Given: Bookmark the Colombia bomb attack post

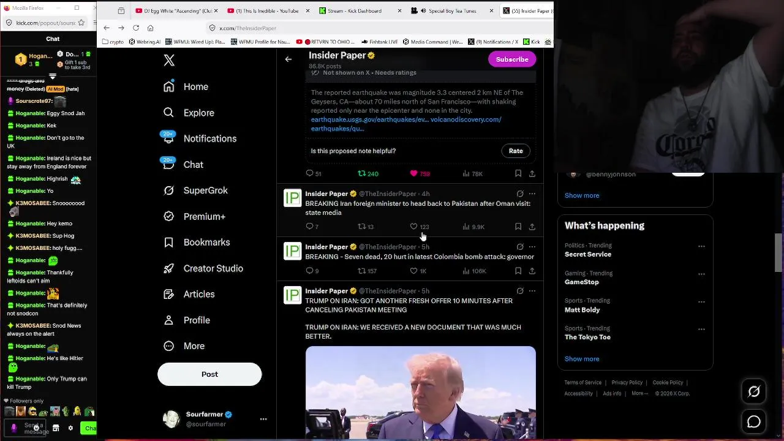Looking at the screenshot, I should point(518,271).
